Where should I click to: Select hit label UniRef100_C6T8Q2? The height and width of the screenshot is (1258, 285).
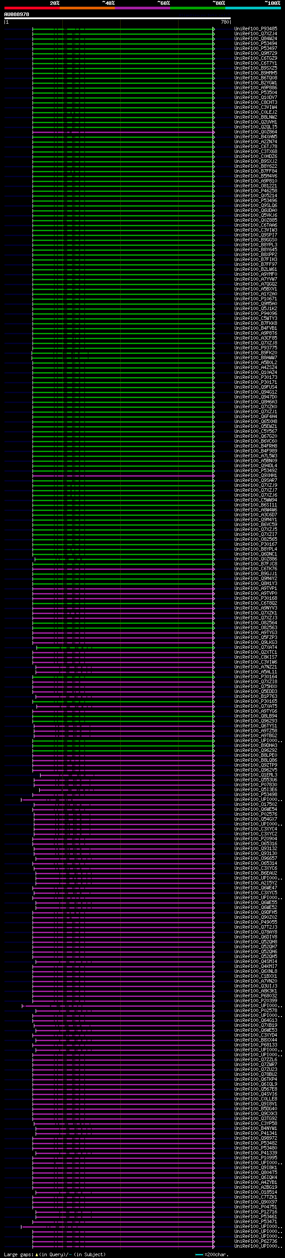click(256, 603)
